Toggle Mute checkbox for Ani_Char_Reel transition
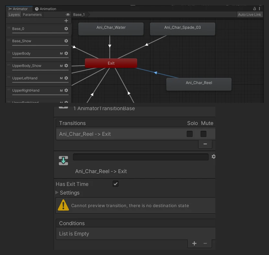This screenshot has width=269, height=255. [x=203, y=134]
